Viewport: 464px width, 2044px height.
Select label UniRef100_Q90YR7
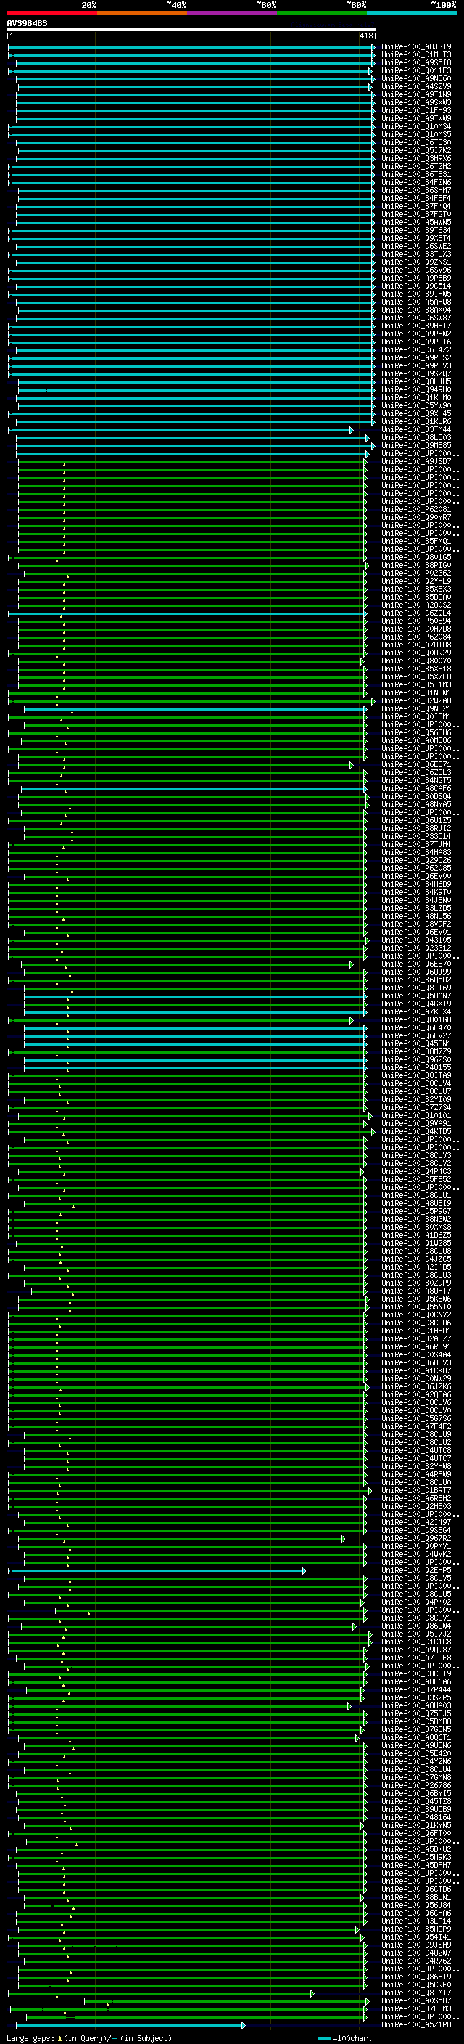[x=416, y=518]
